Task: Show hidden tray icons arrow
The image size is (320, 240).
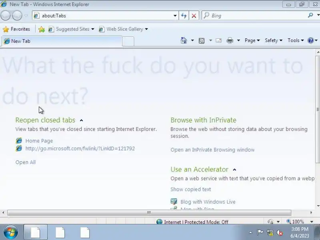Action: pyautogui.click(x=251, y=232)
